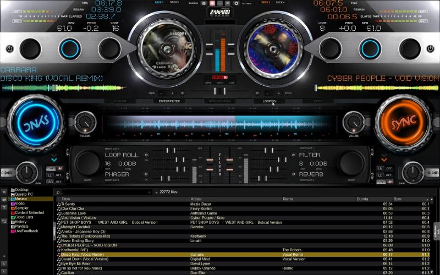The width and height of the screenshot is (440, 275).
Task: Click the right deck yellow overview waveform
Action: [376, 88]
